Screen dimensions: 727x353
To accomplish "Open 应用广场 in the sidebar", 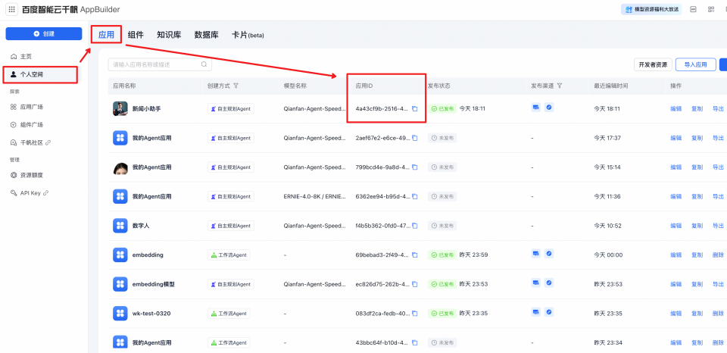I will [x=27, y=107].
